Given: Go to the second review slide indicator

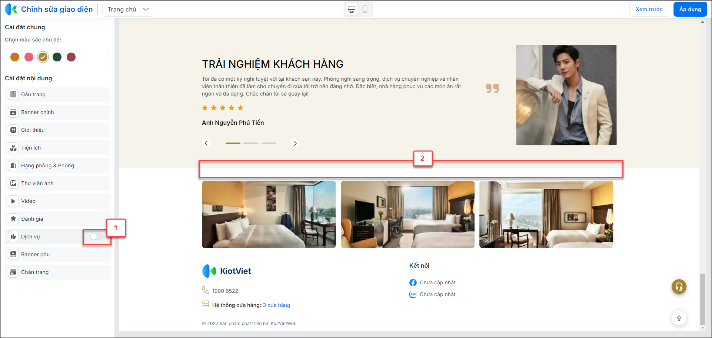Looking at the screenshot, I should pyautogui.click(x=251, y=143).
